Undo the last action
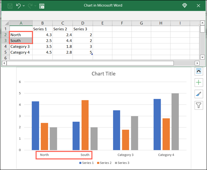This screenshot has height=170, width=207. (x=18, y=6)
